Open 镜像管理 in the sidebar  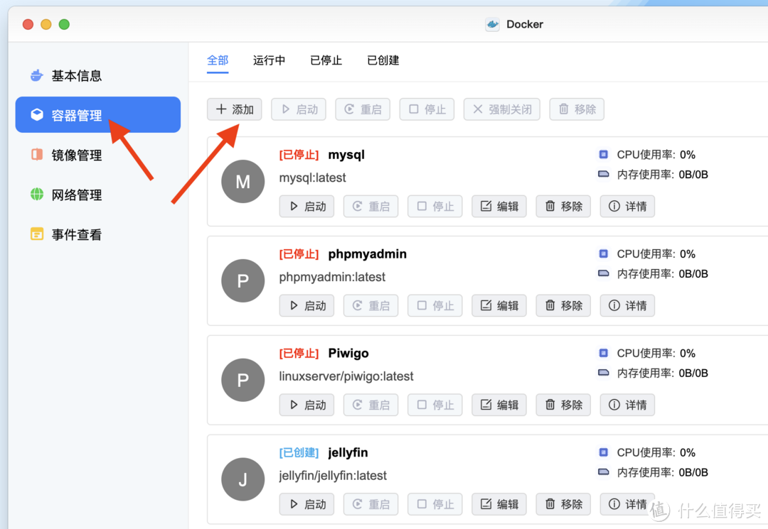(x=98, y=155)
